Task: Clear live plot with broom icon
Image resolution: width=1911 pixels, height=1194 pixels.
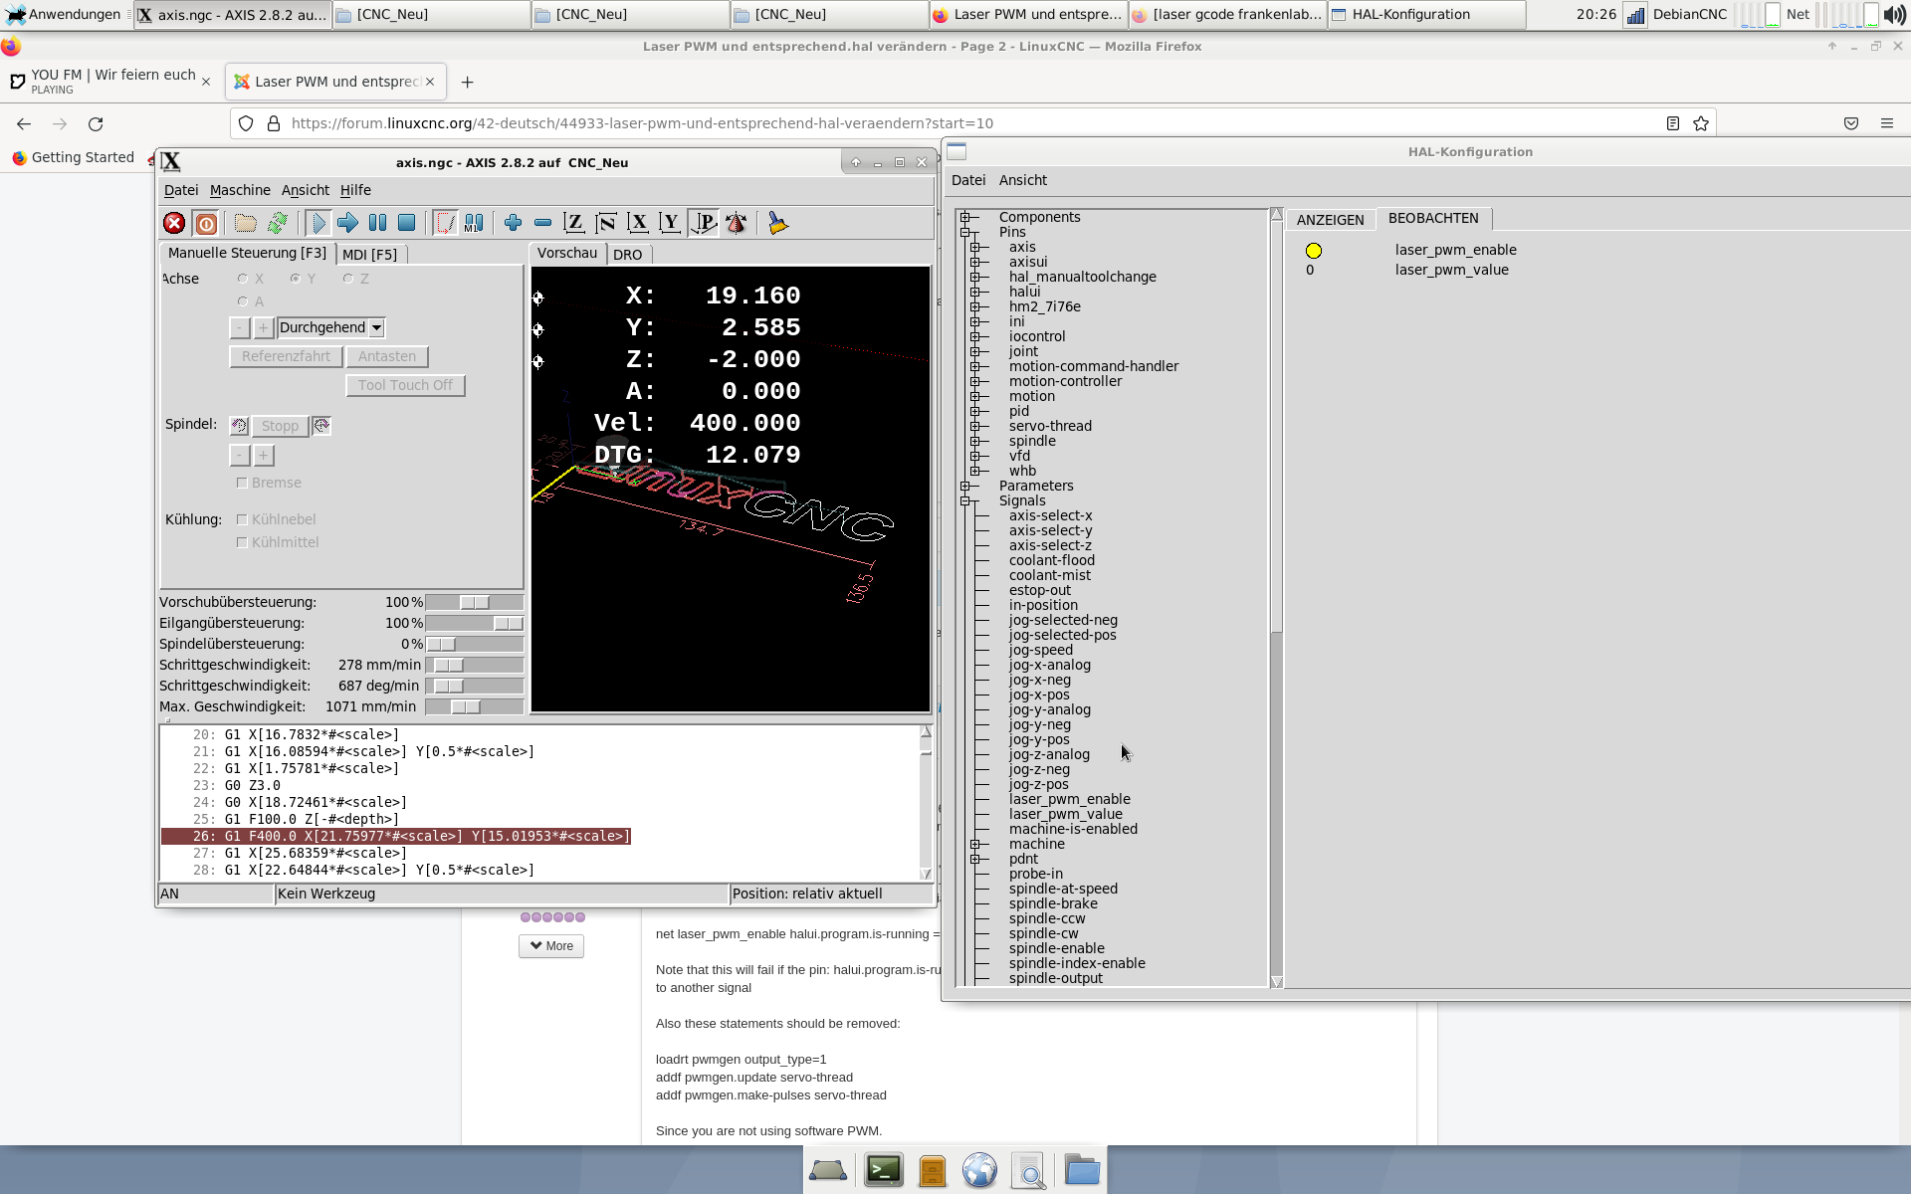Action: coord(777,223)
